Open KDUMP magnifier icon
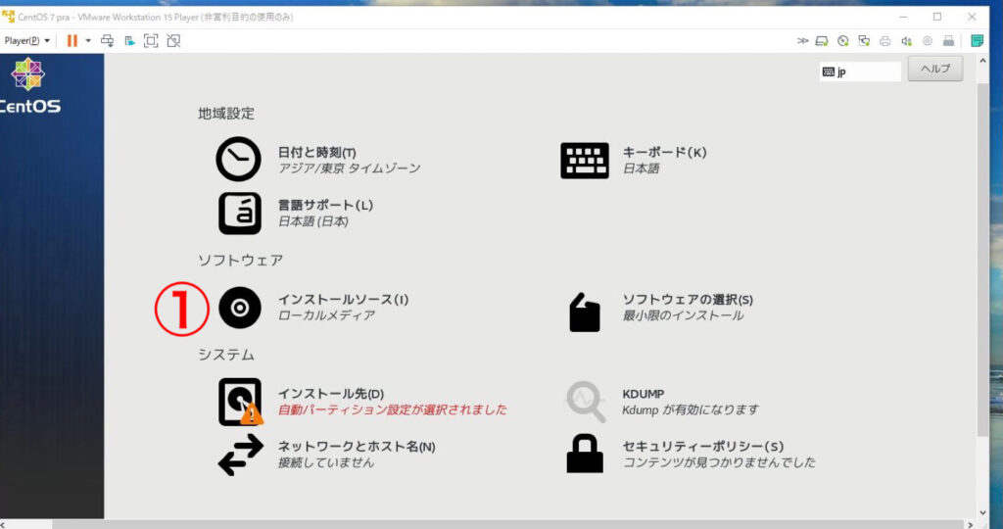Screen dimensions: 1003x529 pos(585,403)
